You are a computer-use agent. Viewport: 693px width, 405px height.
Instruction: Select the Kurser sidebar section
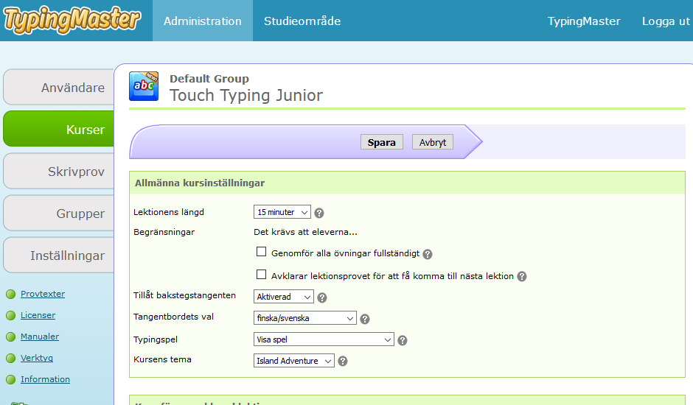click(59, 129)
